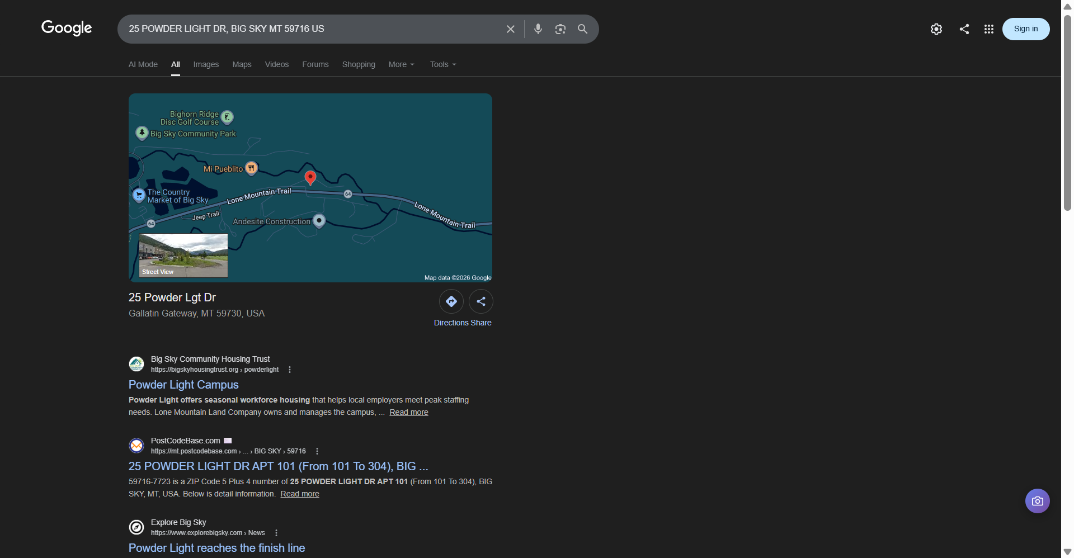Screen dimensions: 1074x558
Task: Switch to Maps tab
Action: [242, 64]
